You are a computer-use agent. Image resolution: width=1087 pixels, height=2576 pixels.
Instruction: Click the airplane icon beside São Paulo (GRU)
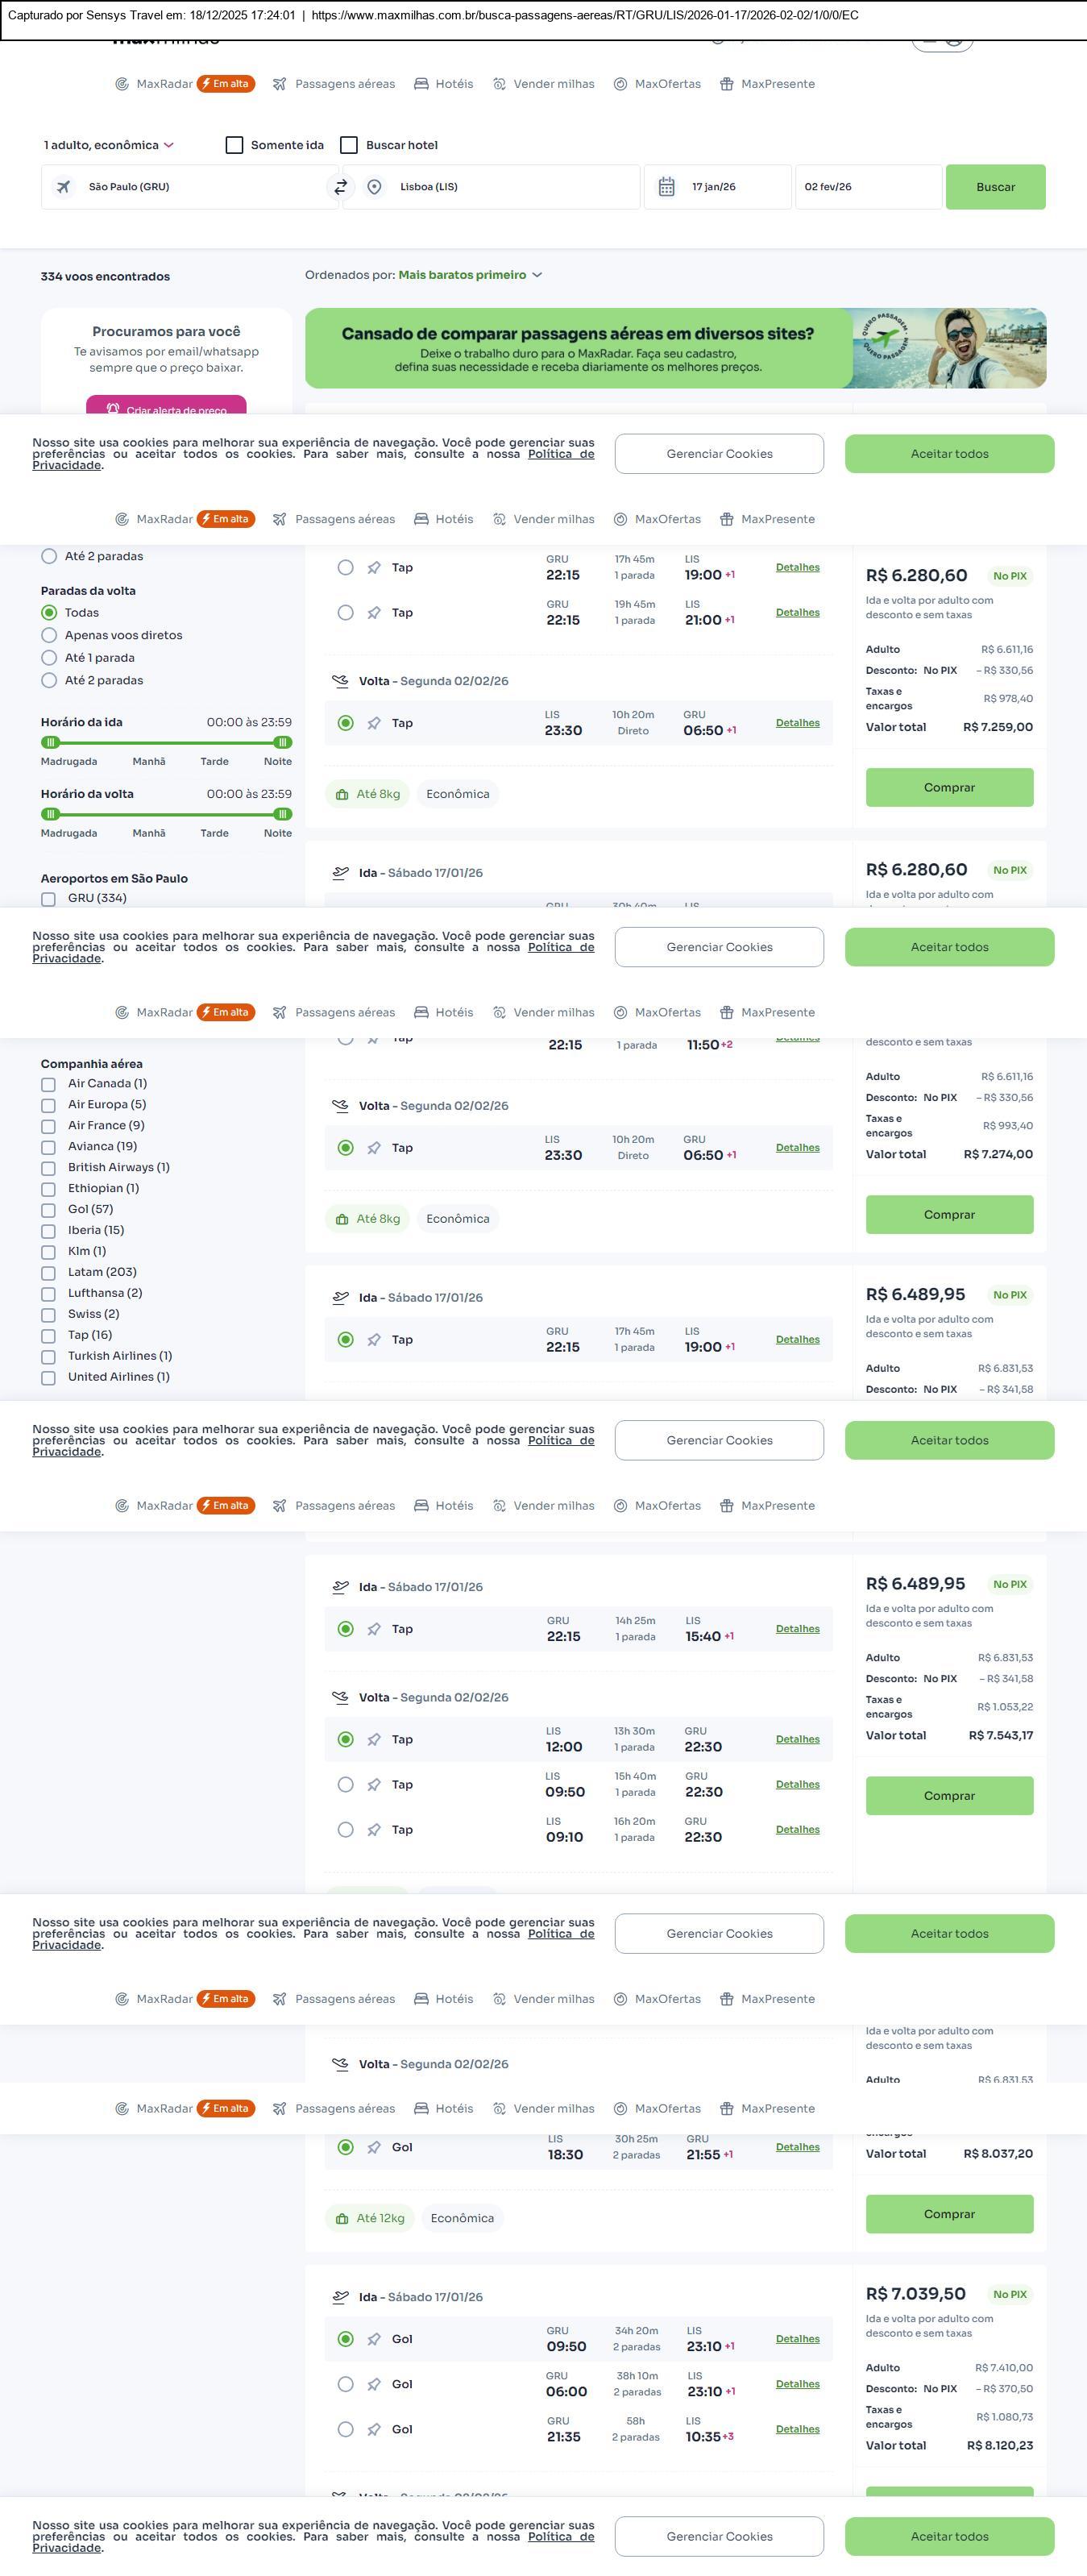pos(63,187)
